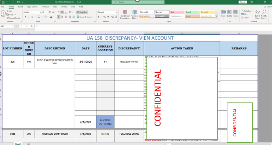Toggle Italic formatting
This screenshot has width=272, height=145.
(29, 17)
